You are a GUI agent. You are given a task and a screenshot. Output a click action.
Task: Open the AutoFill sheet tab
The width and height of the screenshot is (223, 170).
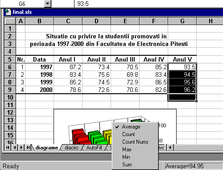(x=94, y=148)
